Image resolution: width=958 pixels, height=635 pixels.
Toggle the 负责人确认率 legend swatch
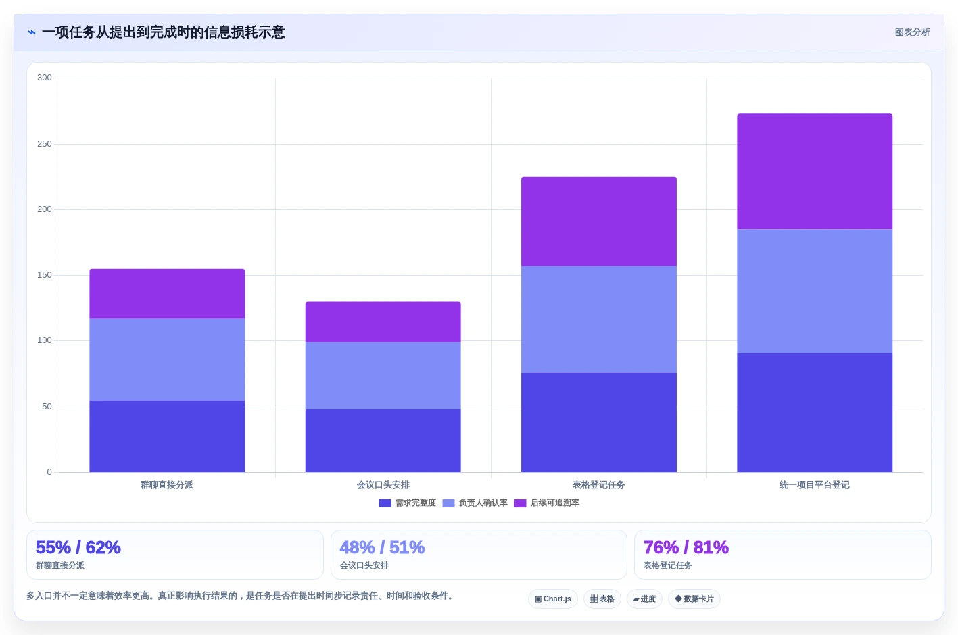coord(448,503)
